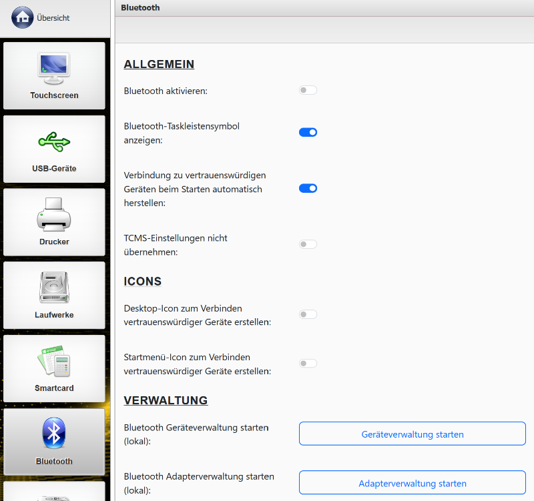The image size is (534, 501).
Task: Click the ALLGEMEIN section heading
Action: (159, 65)
